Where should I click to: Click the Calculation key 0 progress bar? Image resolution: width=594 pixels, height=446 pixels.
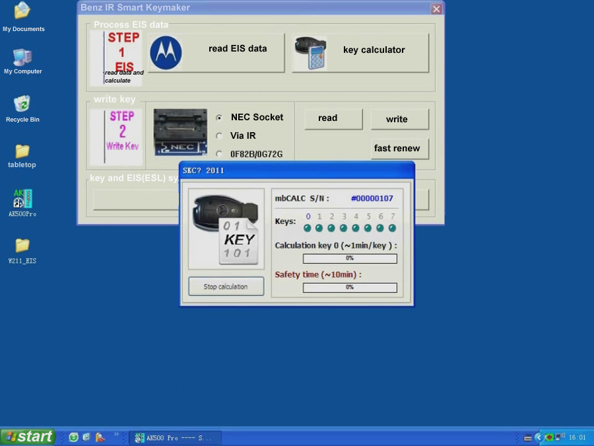click(350, 258)
